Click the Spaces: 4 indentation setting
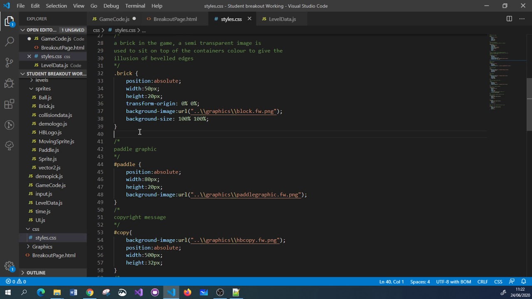 (x=420, y=282)
